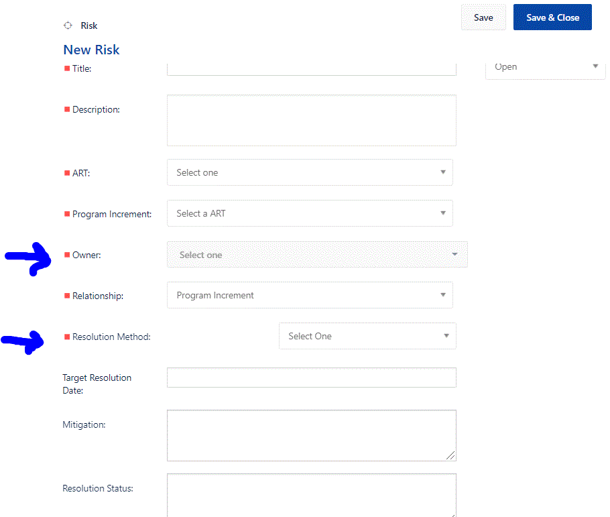Expand the Resolution Method dropdown

pos(367,335)
